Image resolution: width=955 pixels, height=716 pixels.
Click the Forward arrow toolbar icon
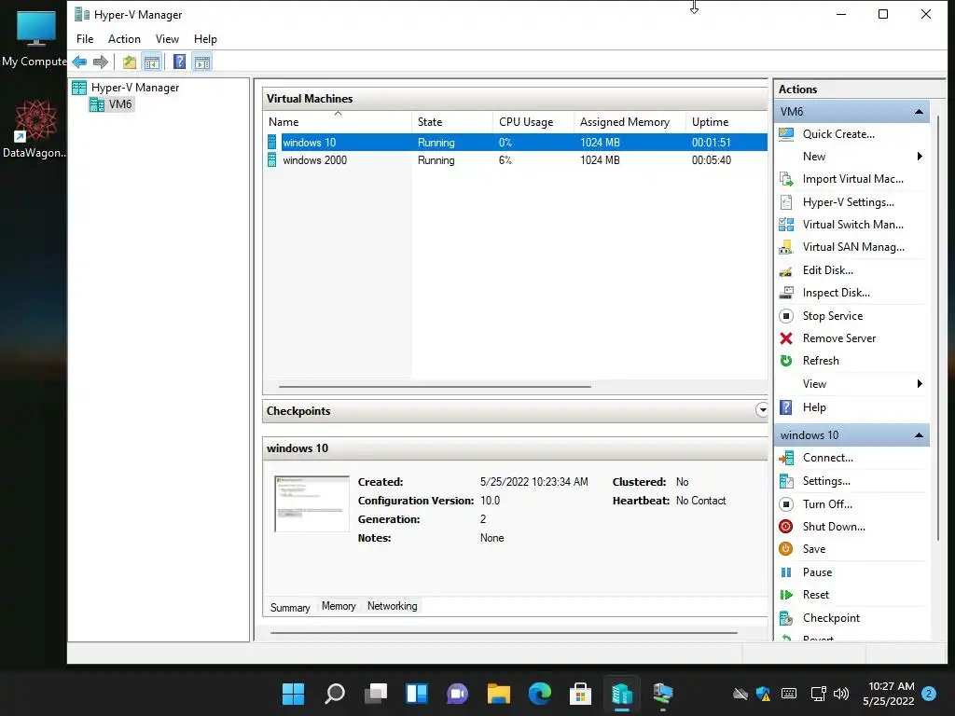click(x=101, y=62)
